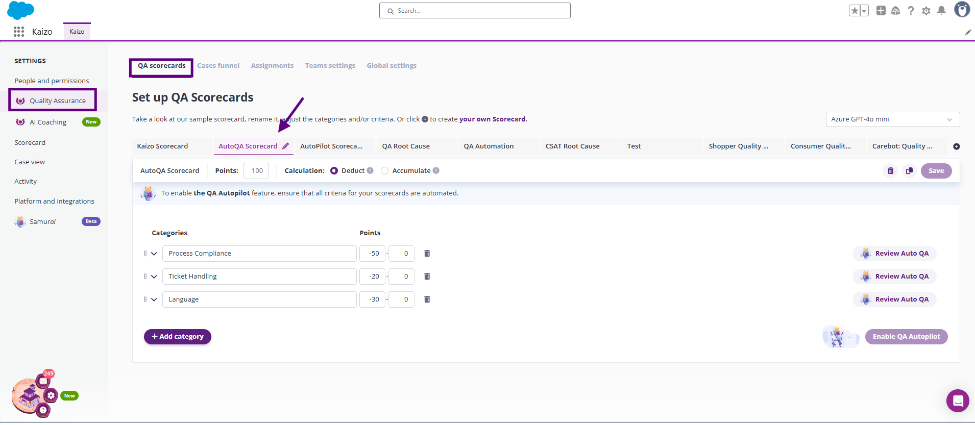This screenshot has width=975, height=425.
Task: Open the Azure GPT-4o mini model dropdown
Action: [x=892, y=119]
